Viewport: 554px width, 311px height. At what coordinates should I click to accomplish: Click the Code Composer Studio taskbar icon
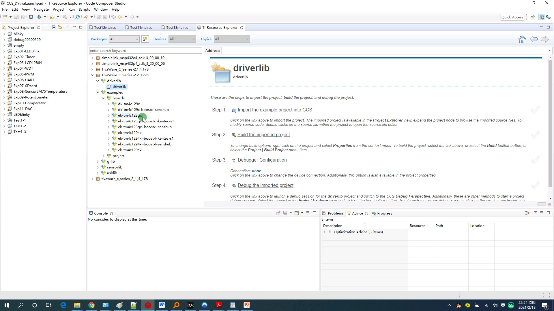[x=148, y=305]
